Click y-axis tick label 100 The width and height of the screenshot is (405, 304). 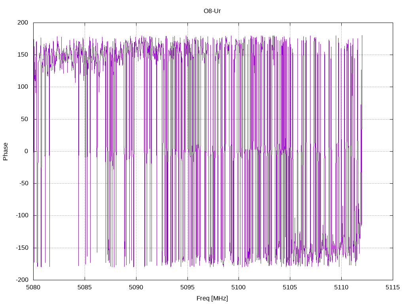tap(23, 87)
